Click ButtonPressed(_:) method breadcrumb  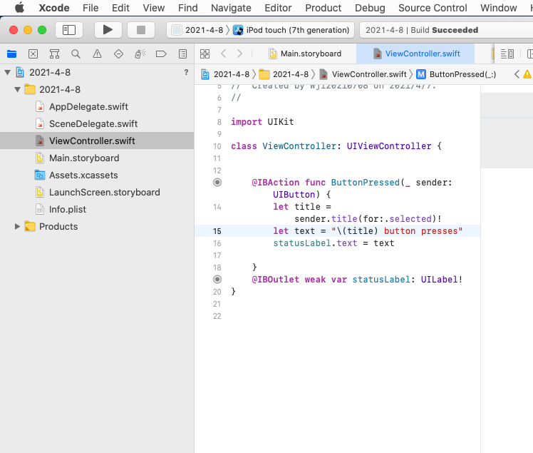tap(457, 74)
